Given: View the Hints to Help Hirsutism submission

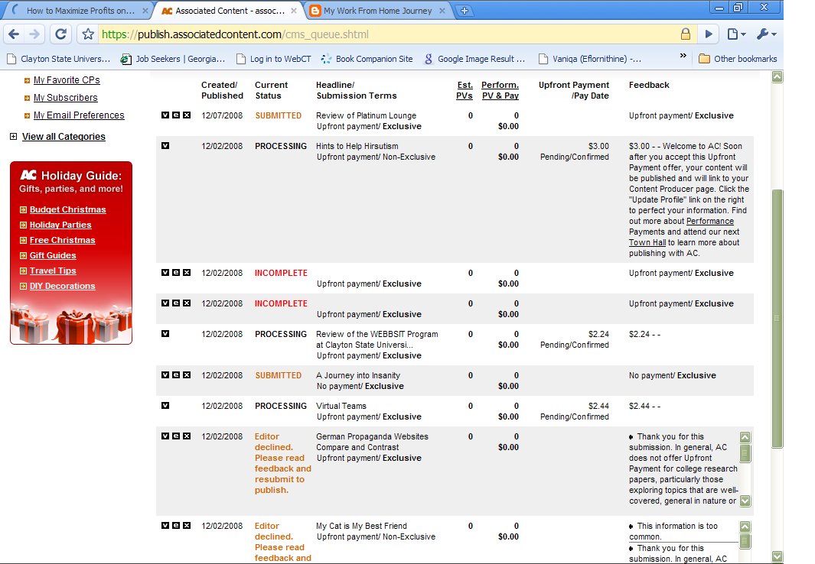Looking at the screenshot, I should [x=165, y=146].
